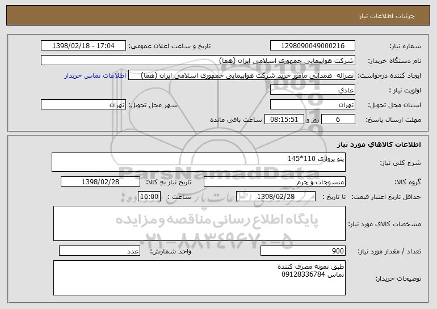Click the section heading اطلاعات کالاهای مورد نیاز
This screenshot has height=309, width=437.
[x=379, y=145]
